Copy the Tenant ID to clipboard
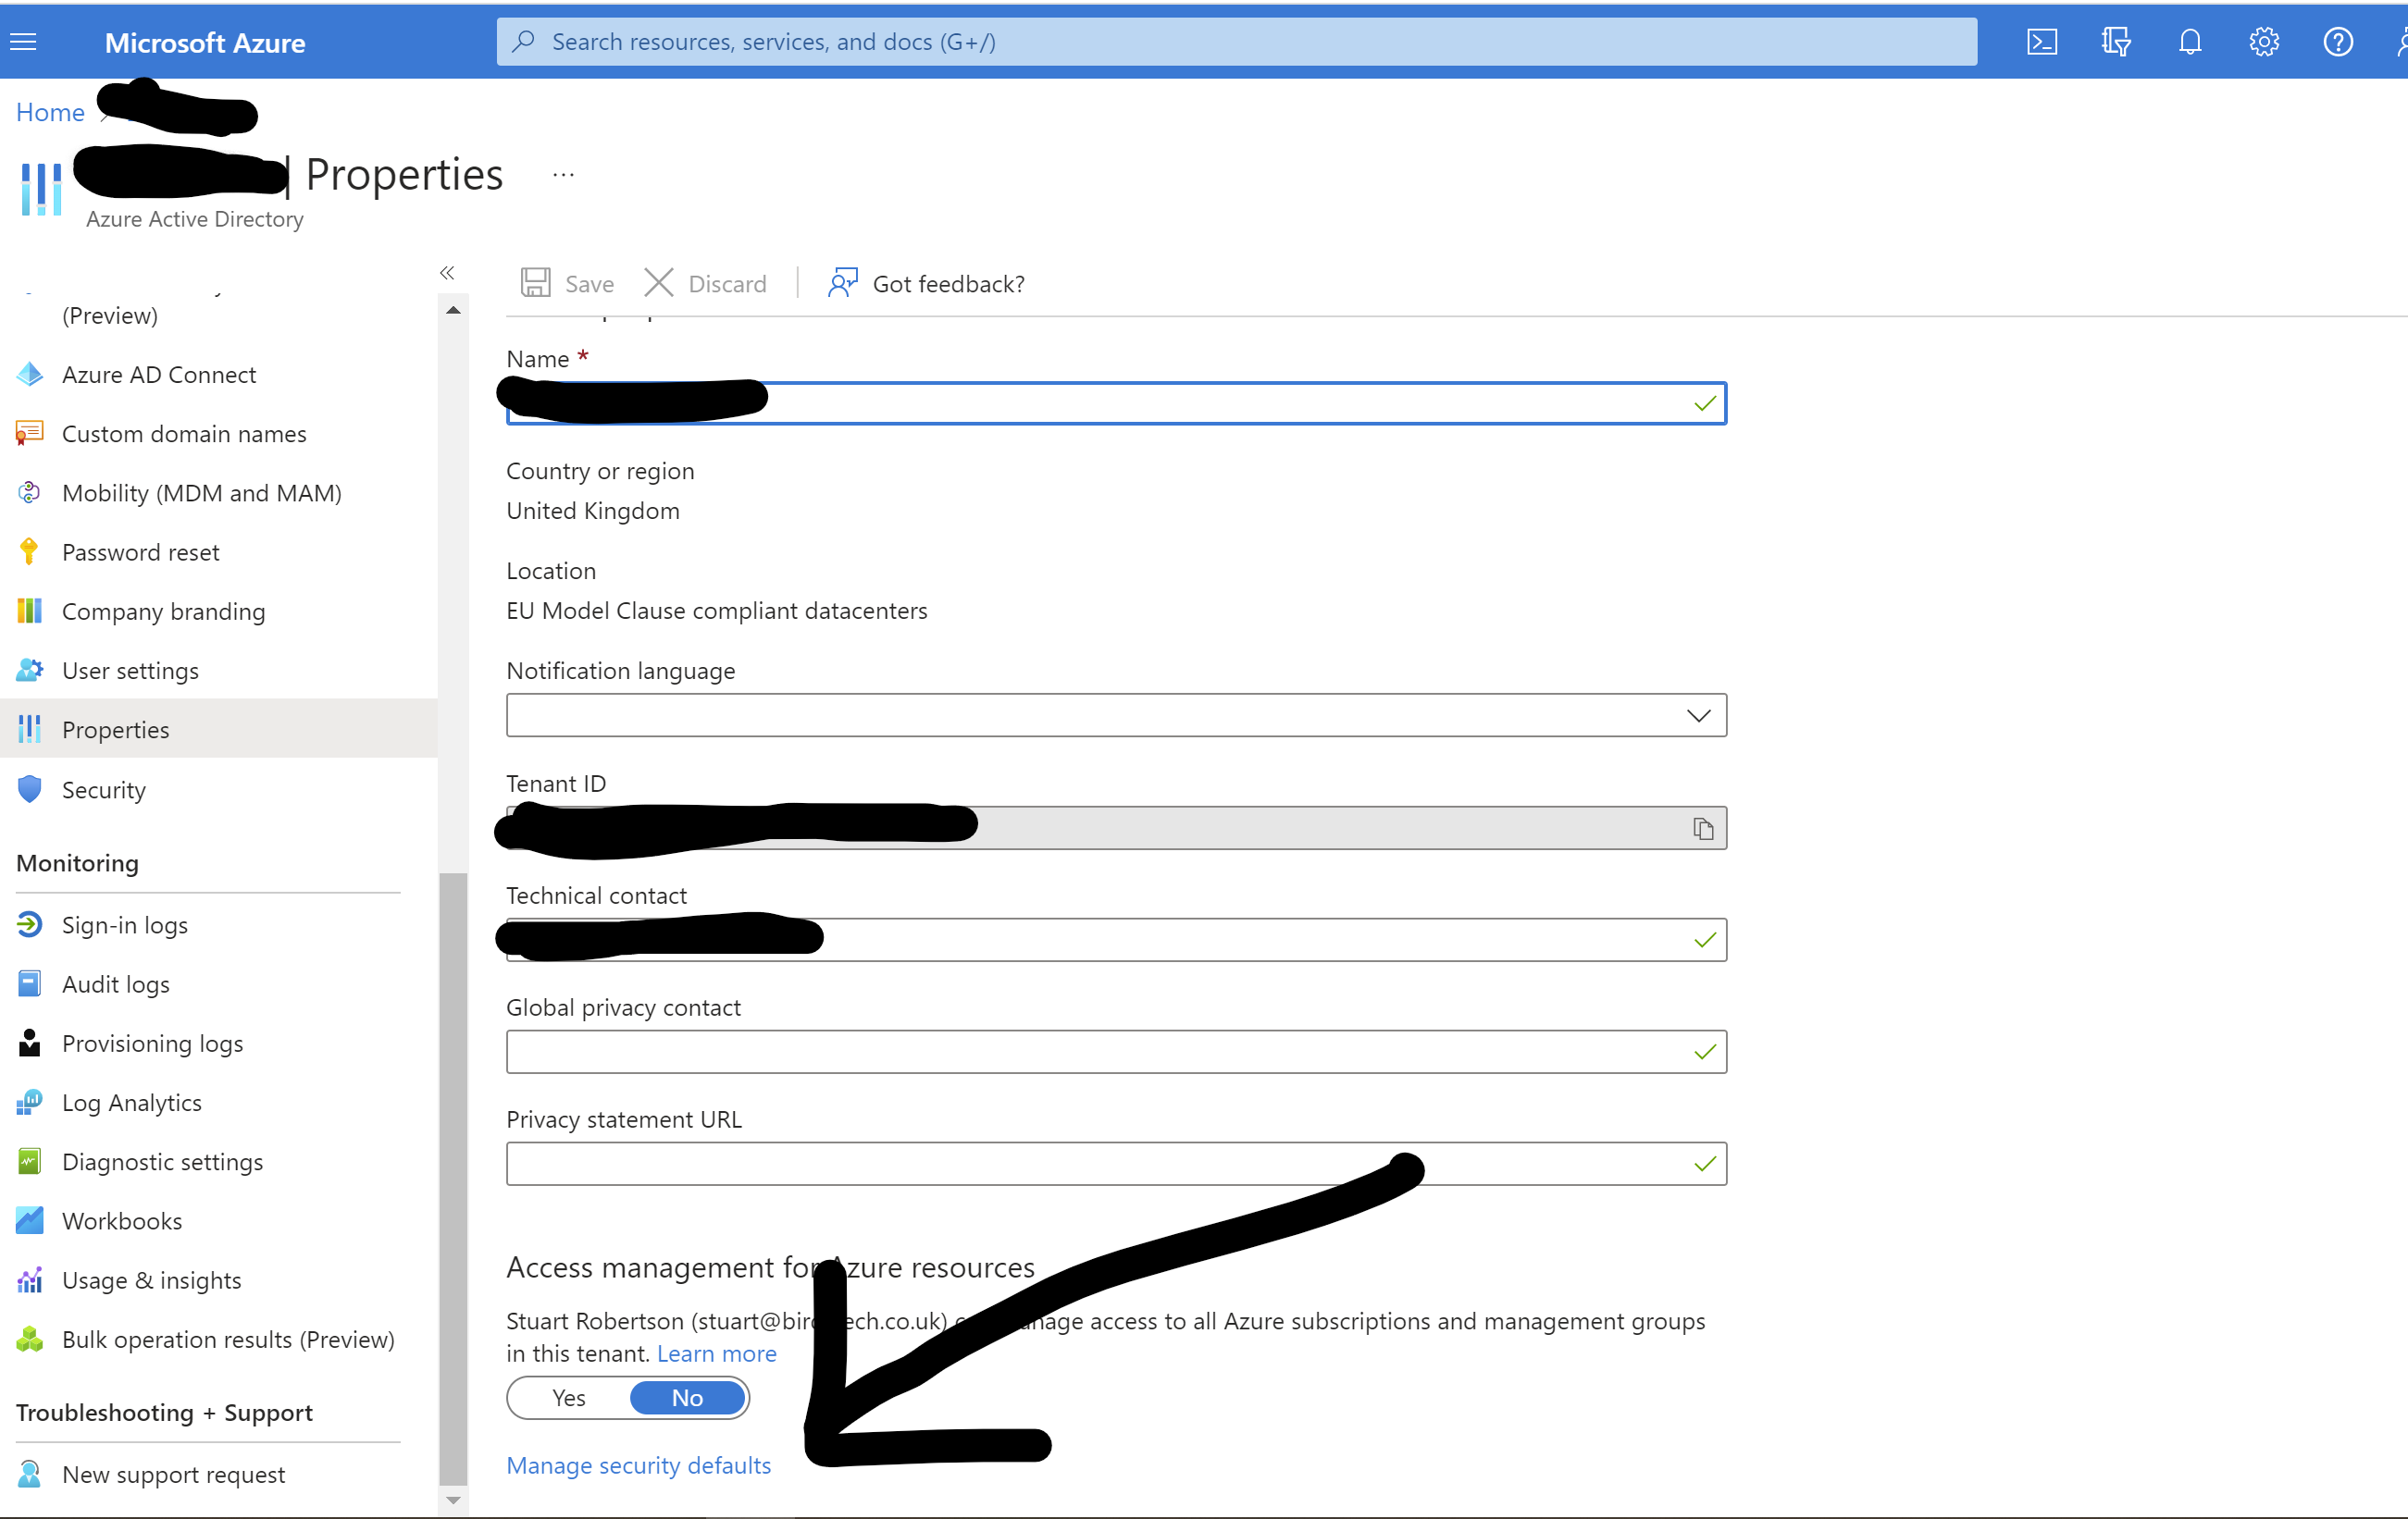Screen dimensions: 2408x1519 (1703, 829)
